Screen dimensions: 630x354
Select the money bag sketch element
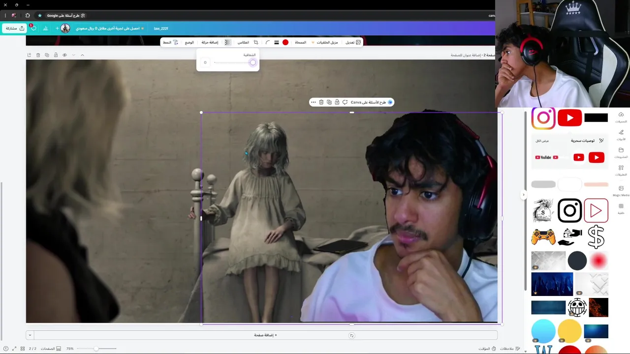[x=543, y=210]
